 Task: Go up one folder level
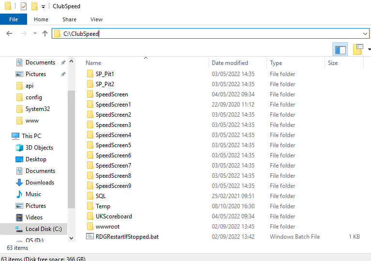(x=45, y=33)
